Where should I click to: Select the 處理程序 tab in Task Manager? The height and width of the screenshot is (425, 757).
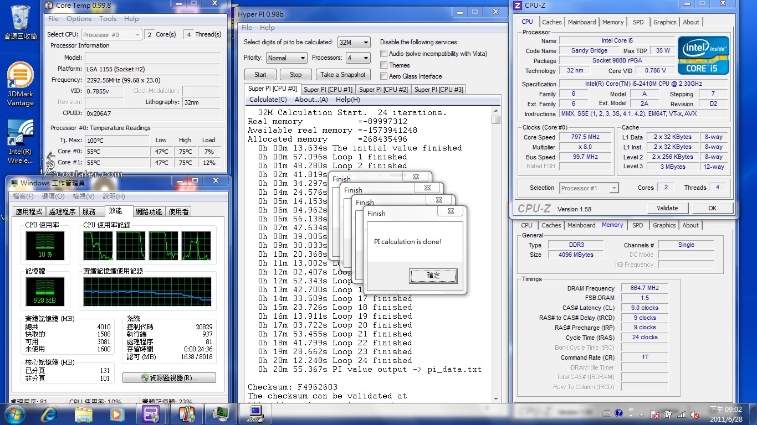point(62,211)
